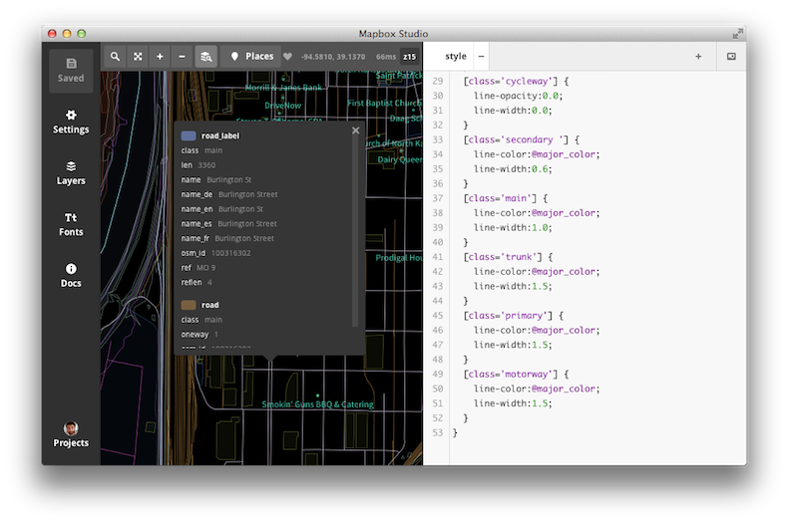Screen dimensions: 788x523
Task: Zoom in with the plus button
Action: (x=160, y=57)
